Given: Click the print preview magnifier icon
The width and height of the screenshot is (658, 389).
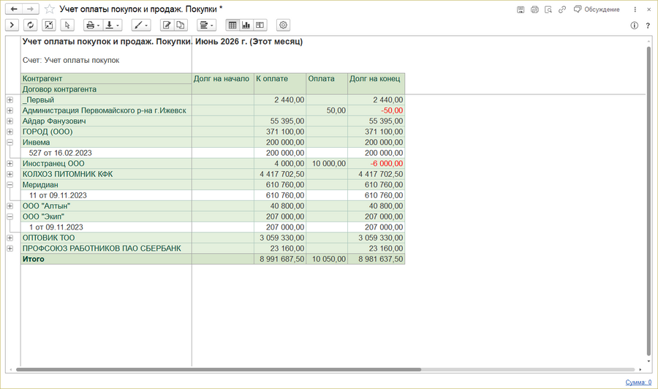Looking at the screenshot, I should pos(548,10).
